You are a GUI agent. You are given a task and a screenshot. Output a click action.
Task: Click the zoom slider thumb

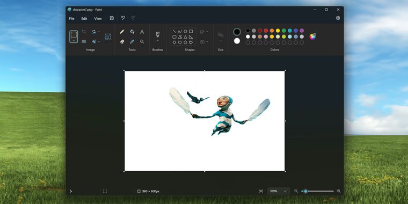(x=305, y=191)
